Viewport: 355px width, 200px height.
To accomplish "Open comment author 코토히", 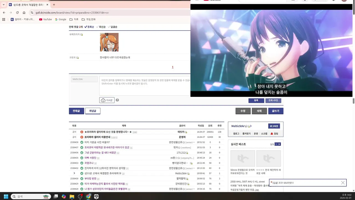I will (x=72, y=57).
